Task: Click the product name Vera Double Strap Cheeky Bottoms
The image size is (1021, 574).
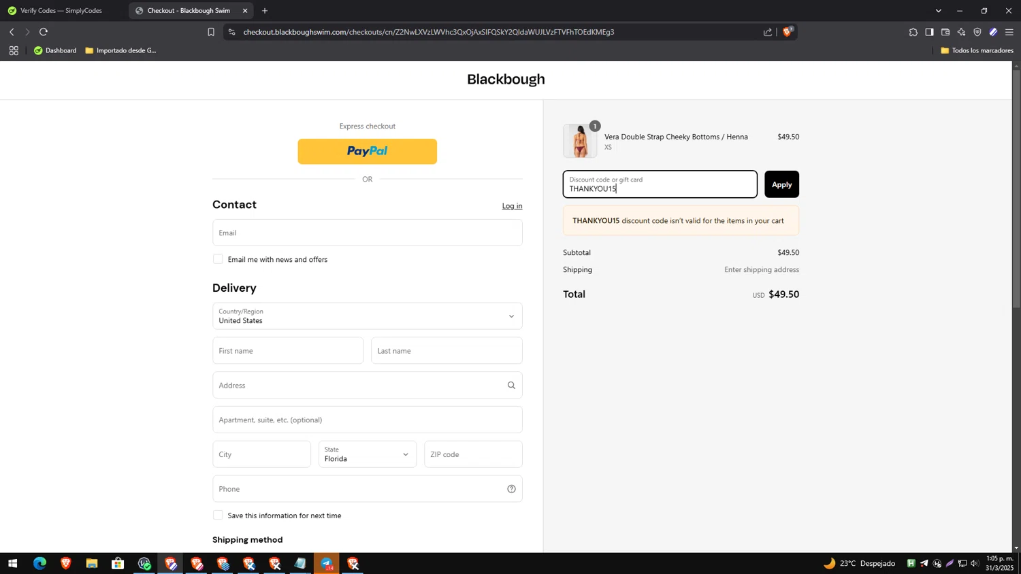Action: coord(676,137)
